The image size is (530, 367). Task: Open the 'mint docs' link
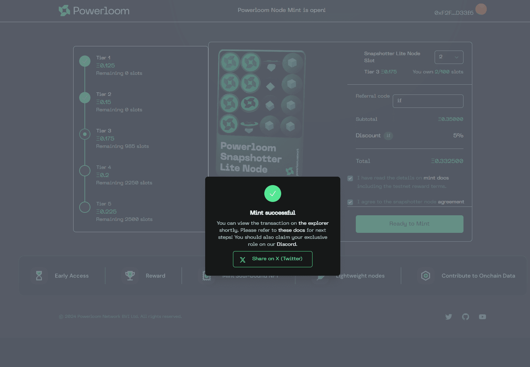[x=436, y=178]
